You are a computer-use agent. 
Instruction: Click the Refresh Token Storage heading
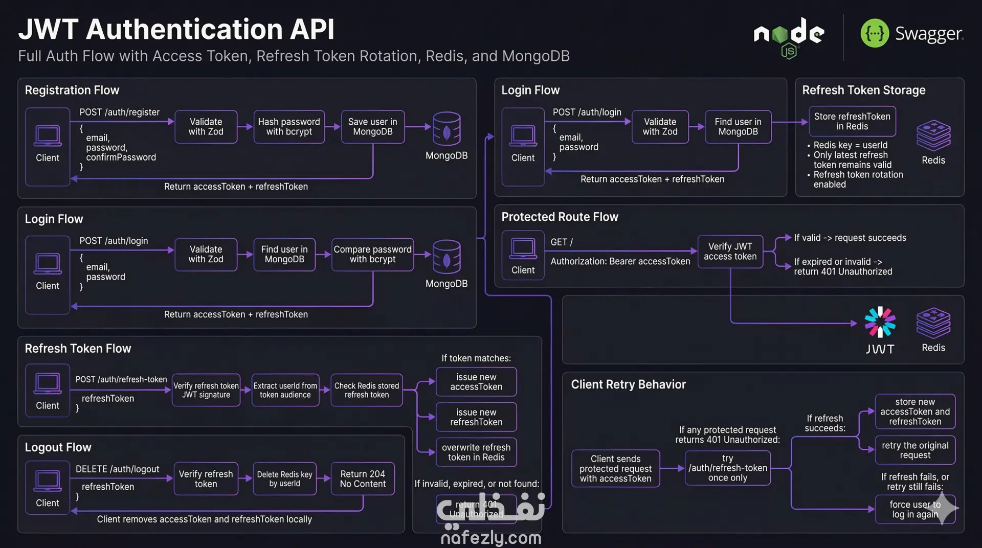click(864, 90)
